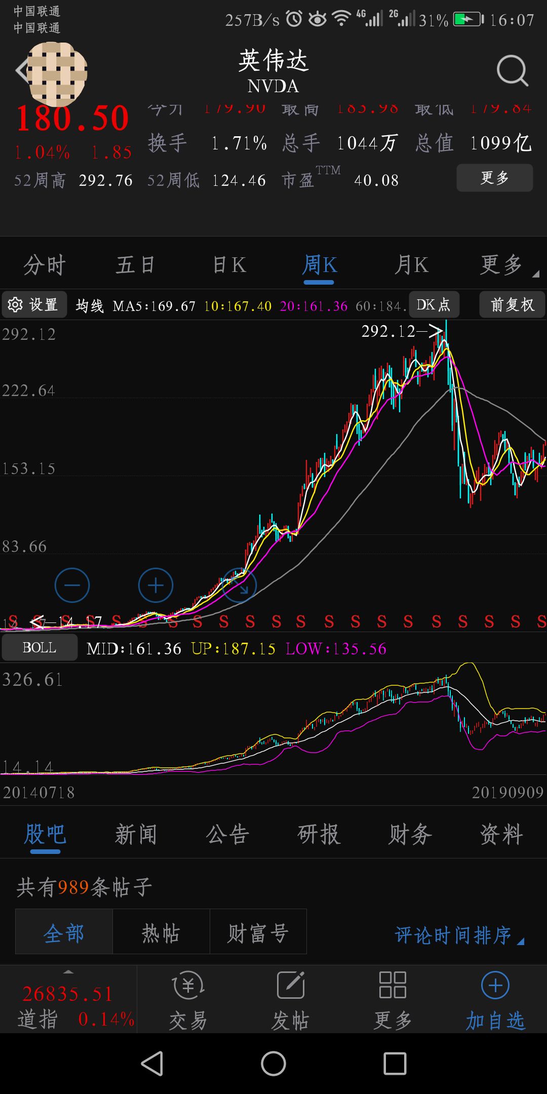
Task: Change the BOLL indicator selector
Action: [40, 648]
